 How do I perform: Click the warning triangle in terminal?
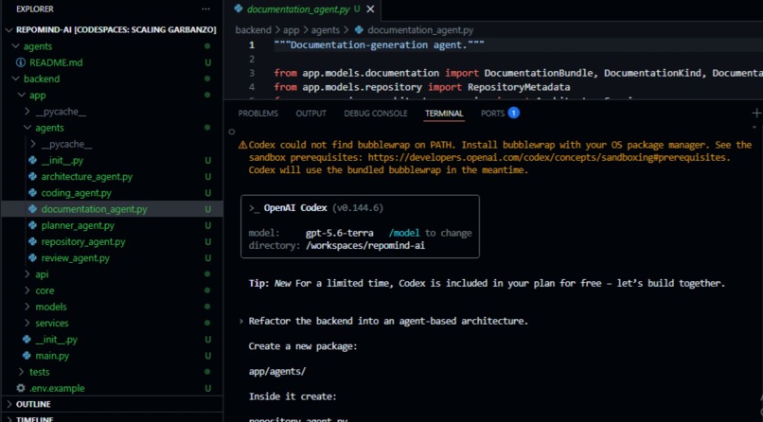point(242,145)
